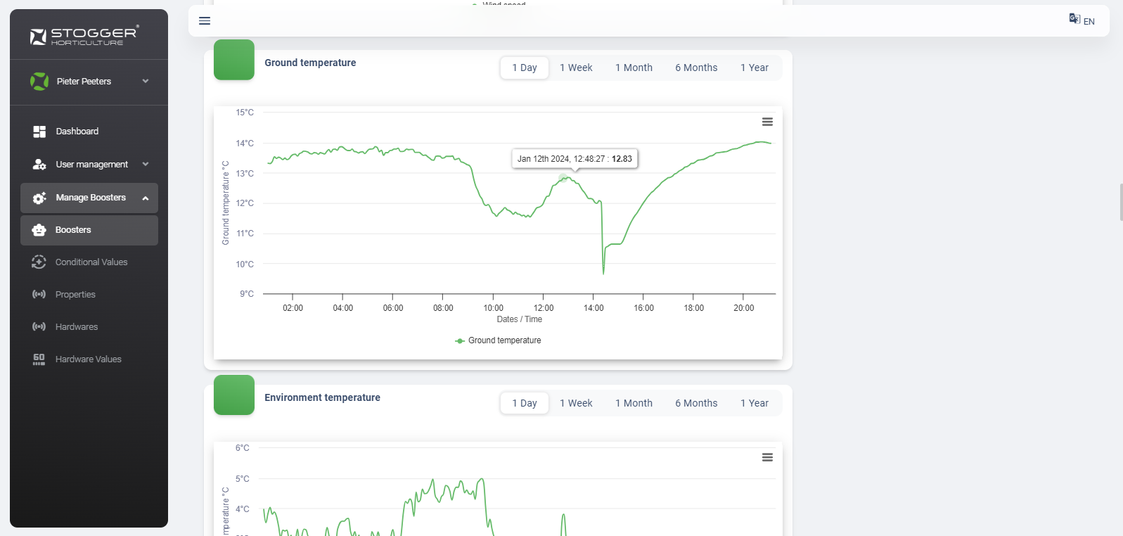Open Boosters submenu item
The width and height of the screenshot is (1123, 536).
click(x=89, y=230)
